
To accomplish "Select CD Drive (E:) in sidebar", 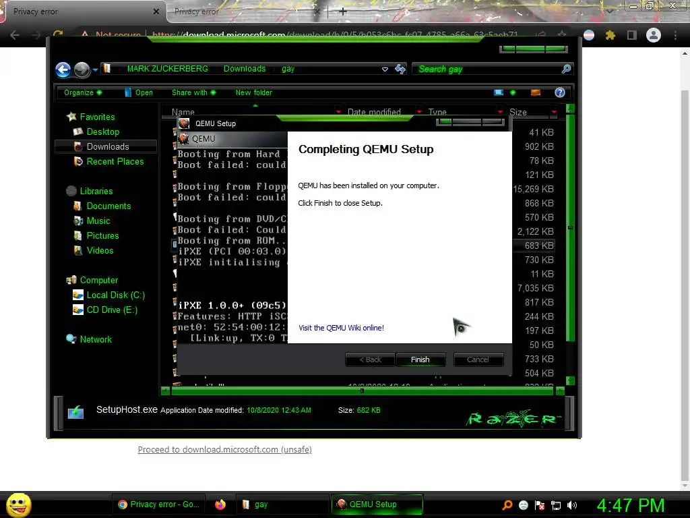I will tap(112, 310).
